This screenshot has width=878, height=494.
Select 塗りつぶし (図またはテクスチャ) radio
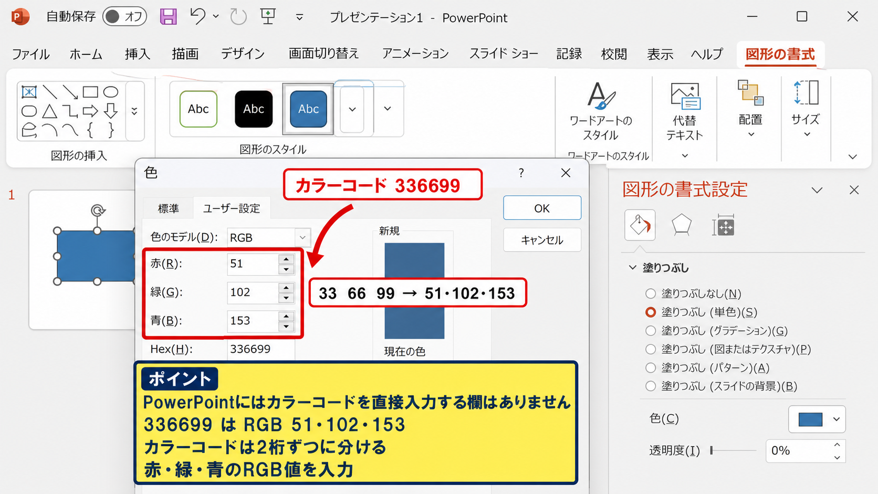pyautogui.click(x=651, y=349)
